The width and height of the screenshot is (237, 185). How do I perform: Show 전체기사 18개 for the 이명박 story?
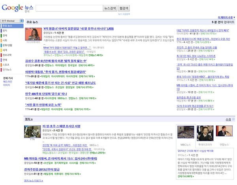pyautogui.click(x=87, y=76)
